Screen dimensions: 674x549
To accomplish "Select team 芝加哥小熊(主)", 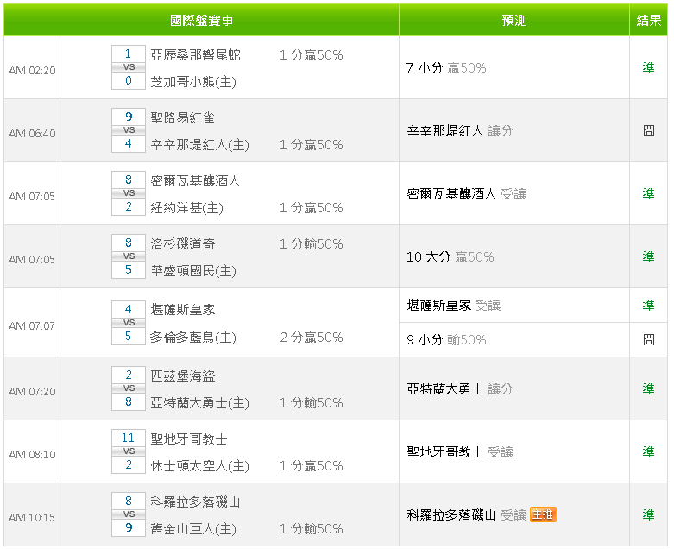I will point(193,82).
